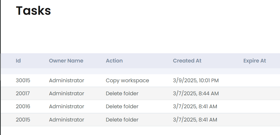Click Administrator in row 30015
280x135 pixels.
click(x=67, y=80)
